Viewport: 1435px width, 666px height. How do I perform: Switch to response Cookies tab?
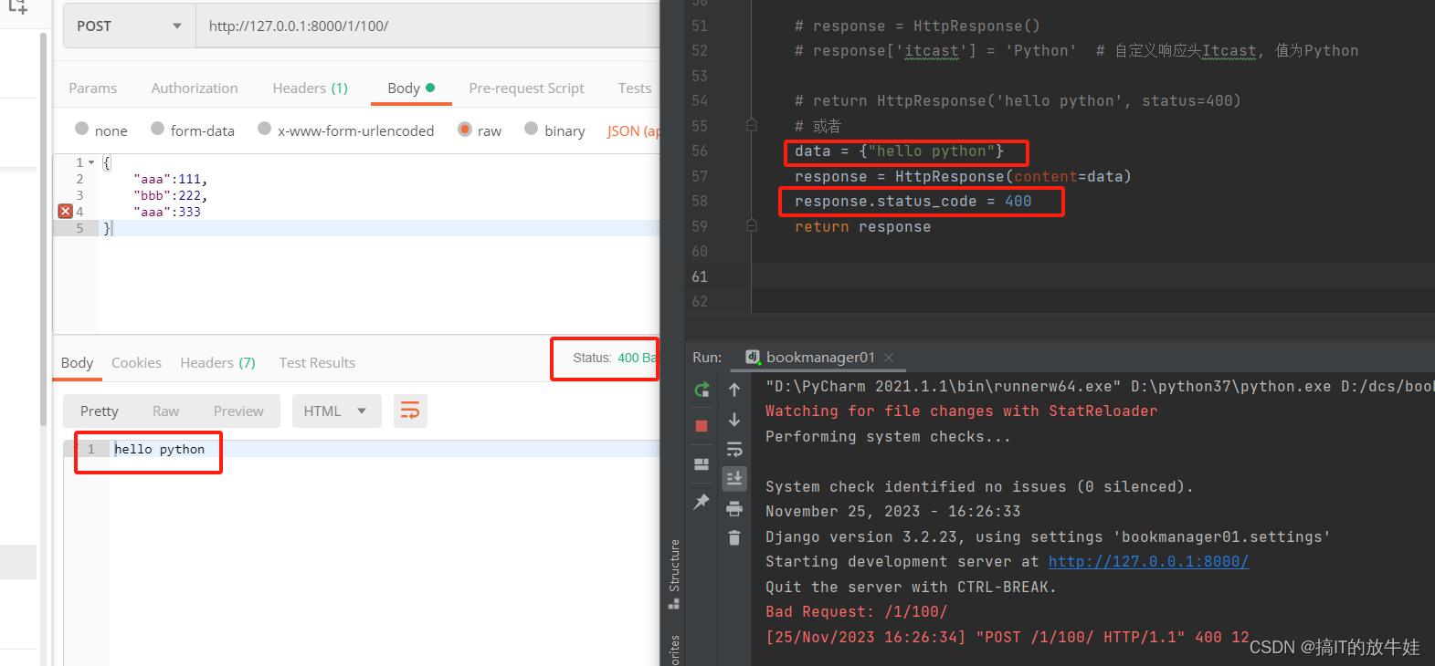tap(136, 363)
